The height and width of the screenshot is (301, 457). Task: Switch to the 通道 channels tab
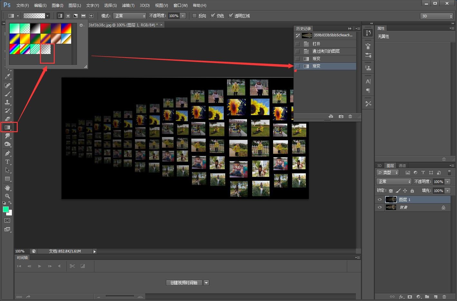[x=402, y=166]
